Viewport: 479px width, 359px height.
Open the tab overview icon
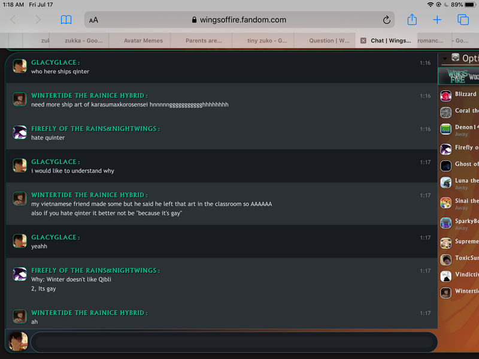(x=463, y=20)
